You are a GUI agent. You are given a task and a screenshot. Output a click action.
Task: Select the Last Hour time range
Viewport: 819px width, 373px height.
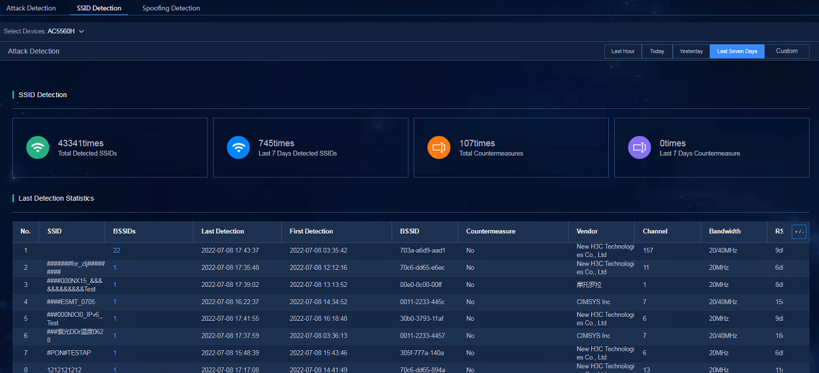623,51
